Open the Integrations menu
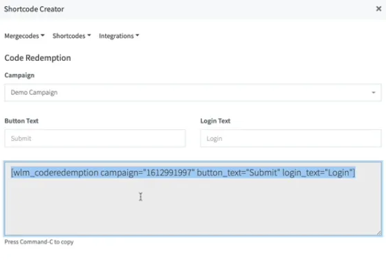The height and width of the screenshot is (261, 386). pyautogui.click(x=119, y=36)
